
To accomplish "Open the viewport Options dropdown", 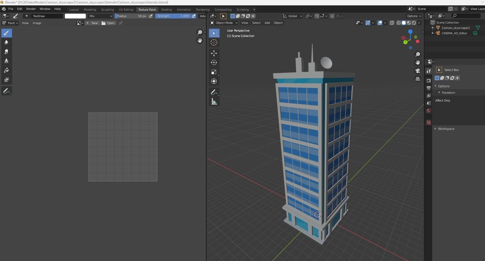I will pyautogui.click(x=414, y=16).
